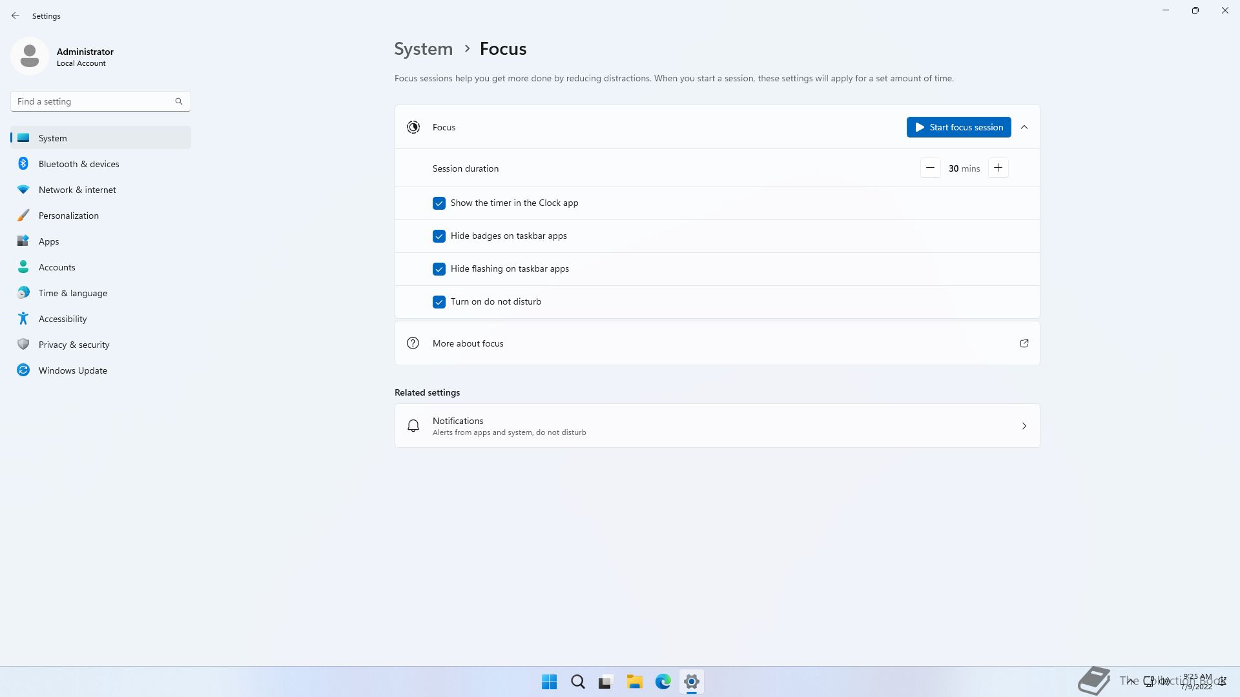Select Personalization category

coord(101,216)
